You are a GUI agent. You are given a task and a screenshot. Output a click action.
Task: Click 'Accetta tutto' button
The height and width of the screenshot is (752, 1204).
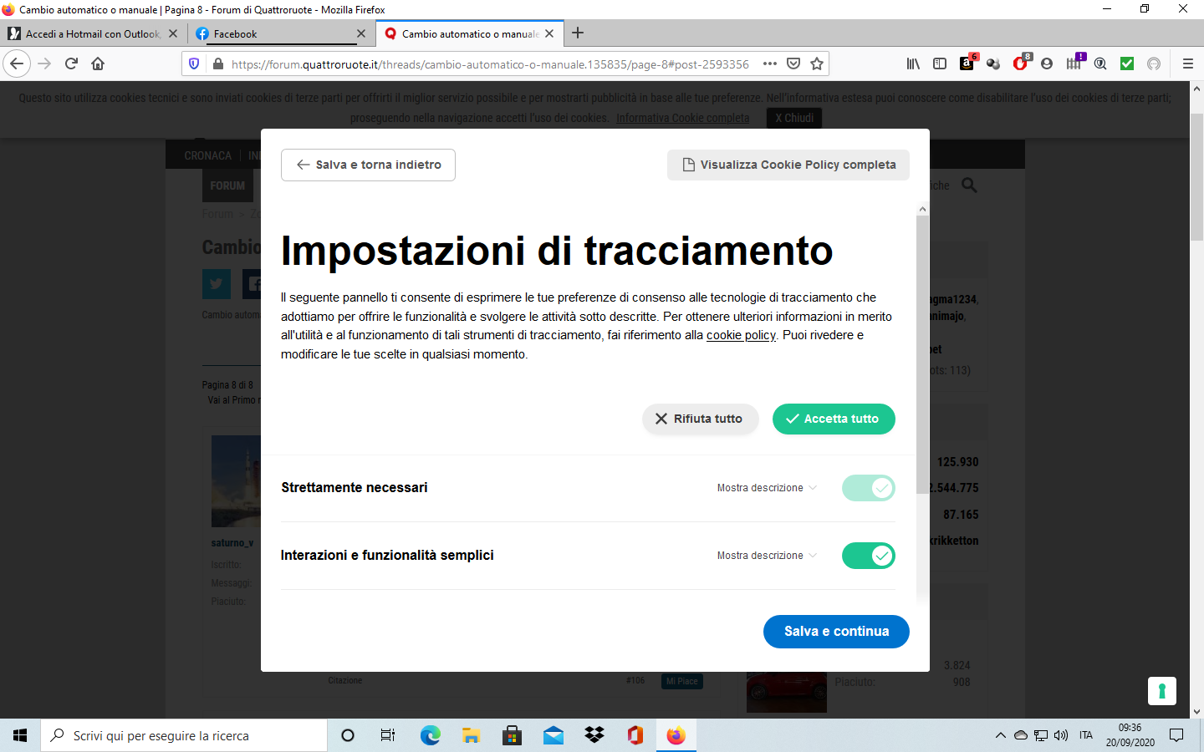point(834,419)
